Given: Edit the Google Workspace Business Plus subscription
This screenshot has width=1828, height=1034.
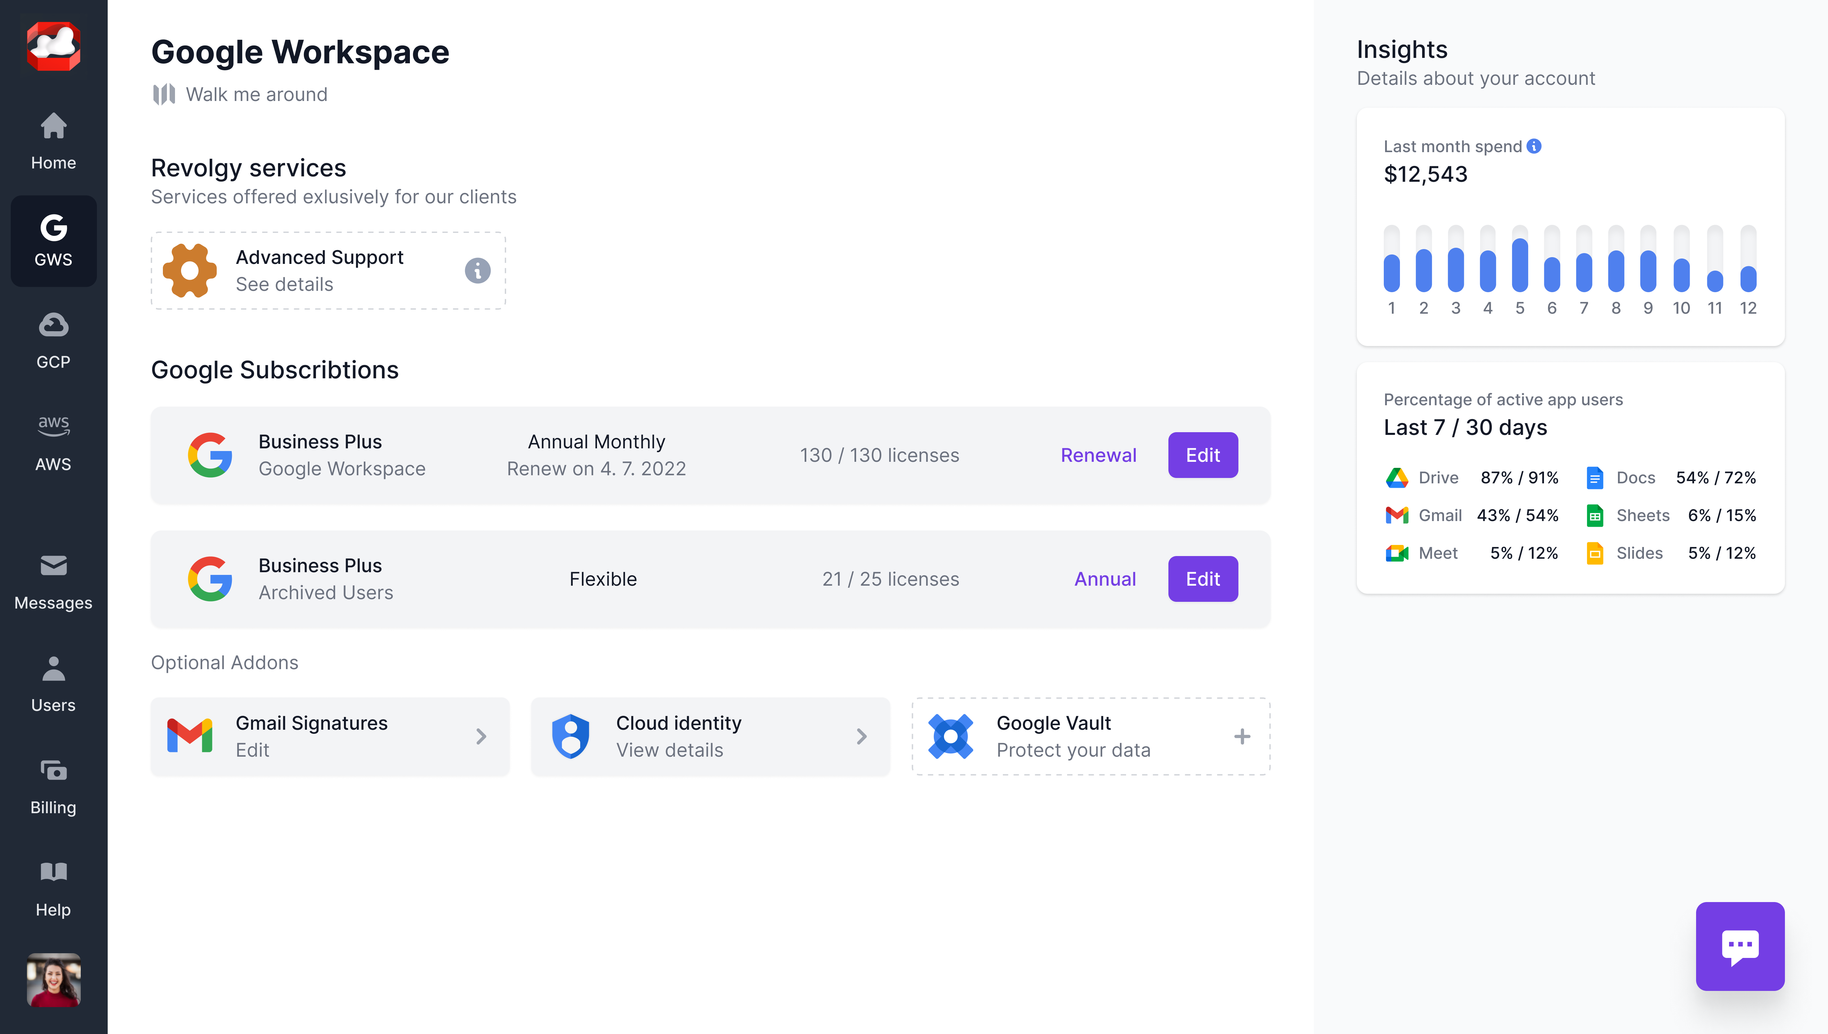Looking at the screenshot, I should (x=1203, y=455).
